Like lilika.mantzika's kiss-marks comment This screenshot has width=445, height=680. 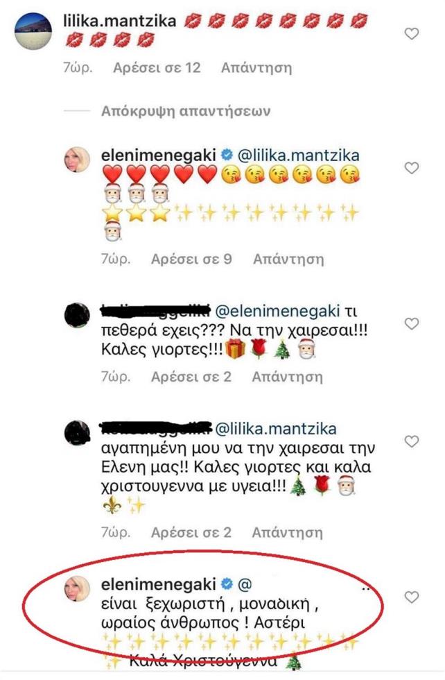pos(411,33)
